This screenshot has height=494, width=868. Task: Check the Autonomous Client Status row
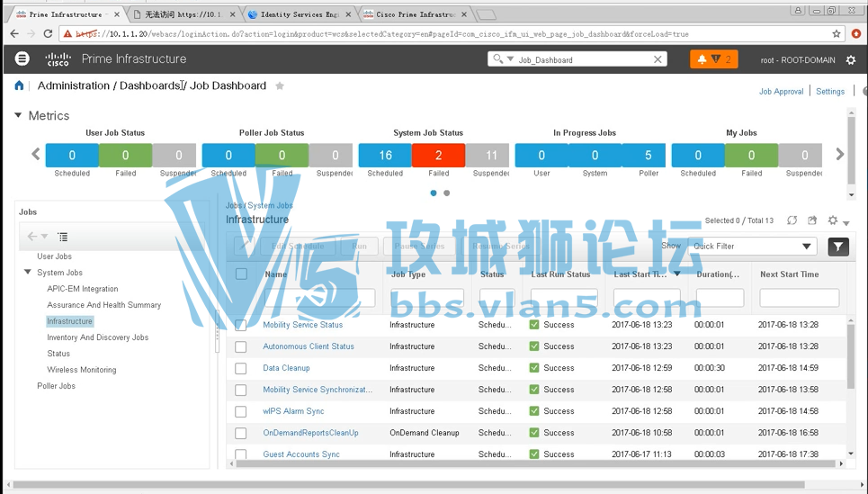point(241,346)
